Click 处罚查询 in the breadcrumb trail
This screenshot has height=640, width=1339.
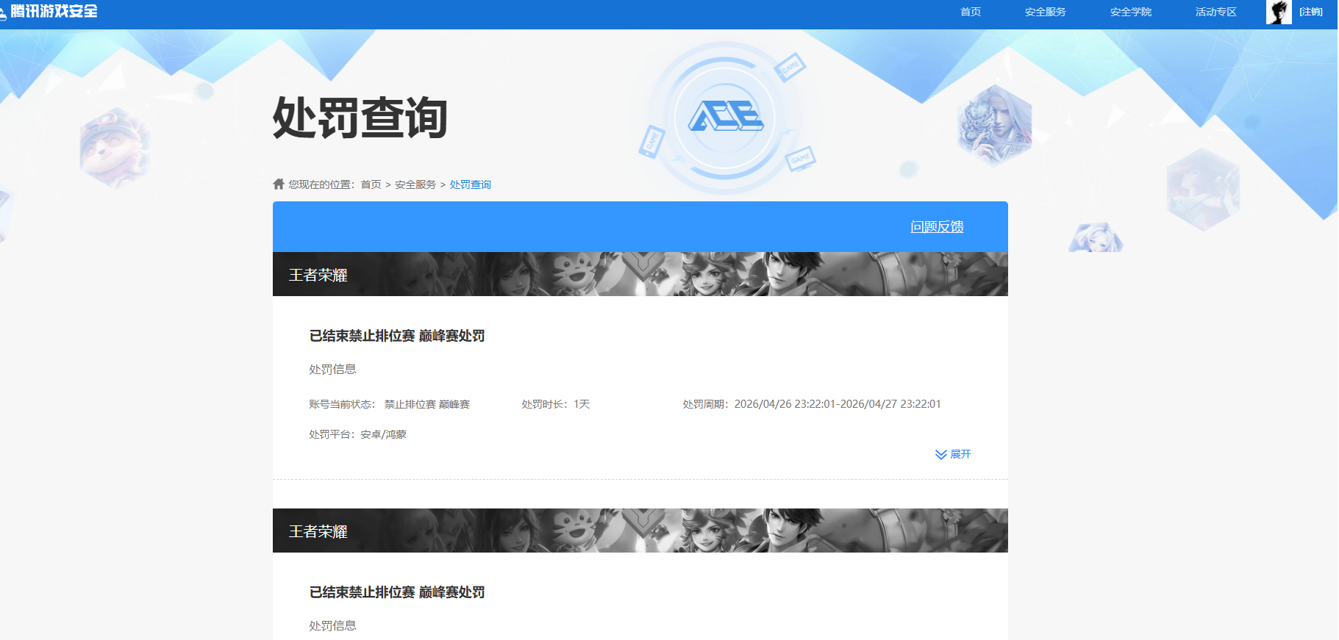(x=471, y=184)
